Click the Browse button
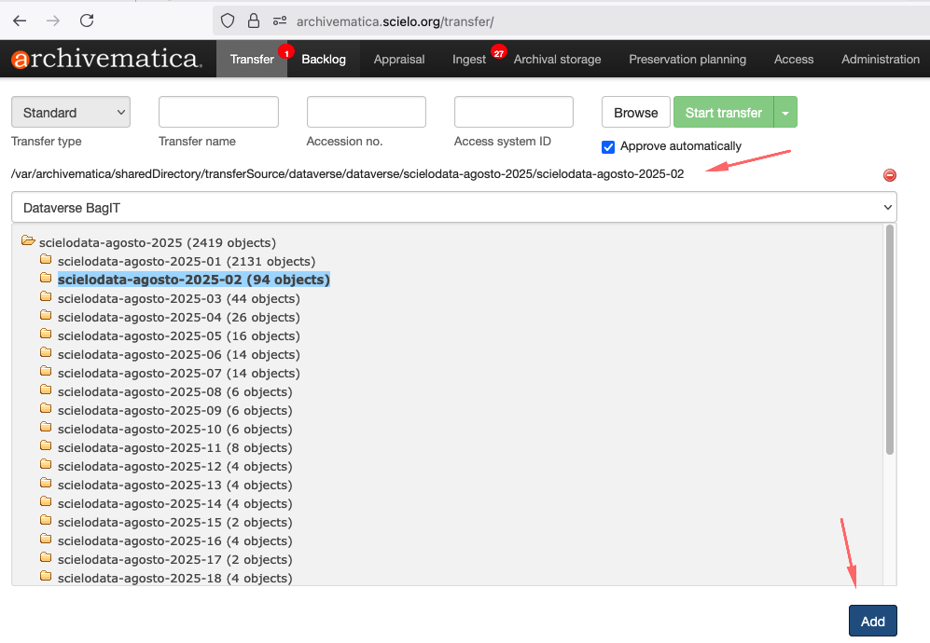The width and height of the screenshot is (930, 643). [635, 113]
